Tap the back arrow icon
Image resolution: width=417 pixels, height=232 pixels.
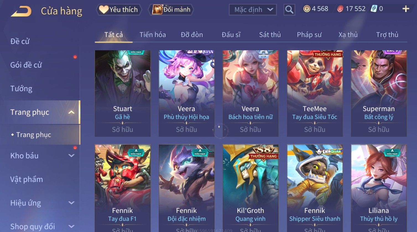[21, 11]
